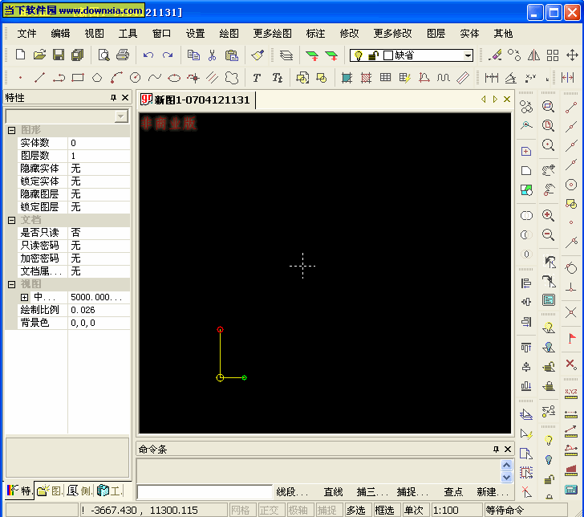Click the red X delete icon

(x=571, y=364)
